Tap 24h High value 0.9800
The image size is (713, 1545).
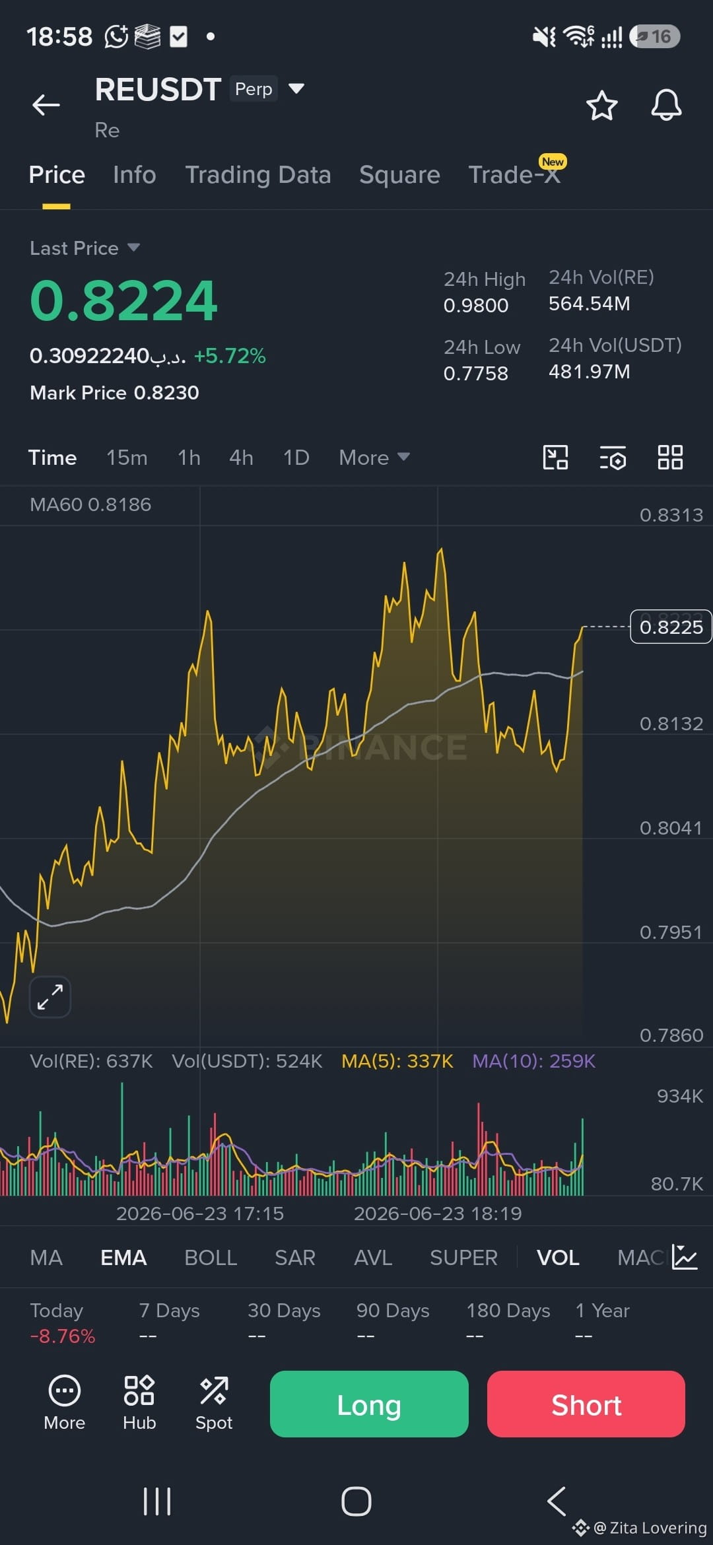click(x=476, y=305)
